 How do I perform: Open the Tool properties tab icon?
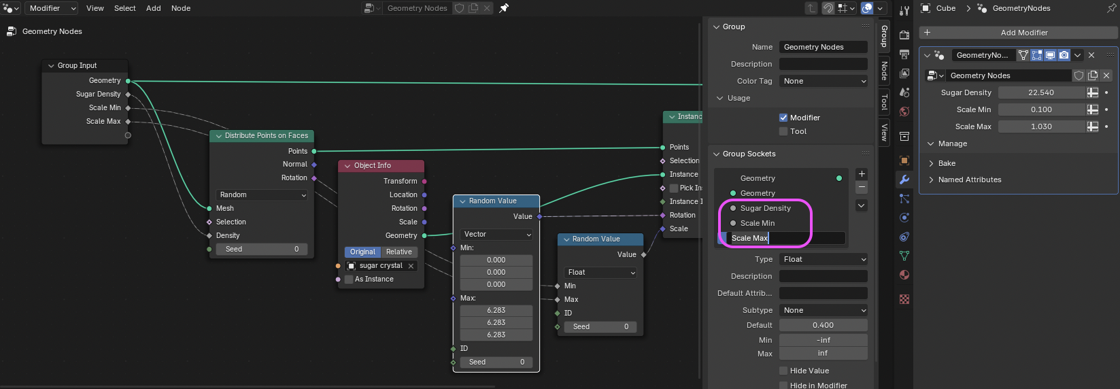pos(904,11)
